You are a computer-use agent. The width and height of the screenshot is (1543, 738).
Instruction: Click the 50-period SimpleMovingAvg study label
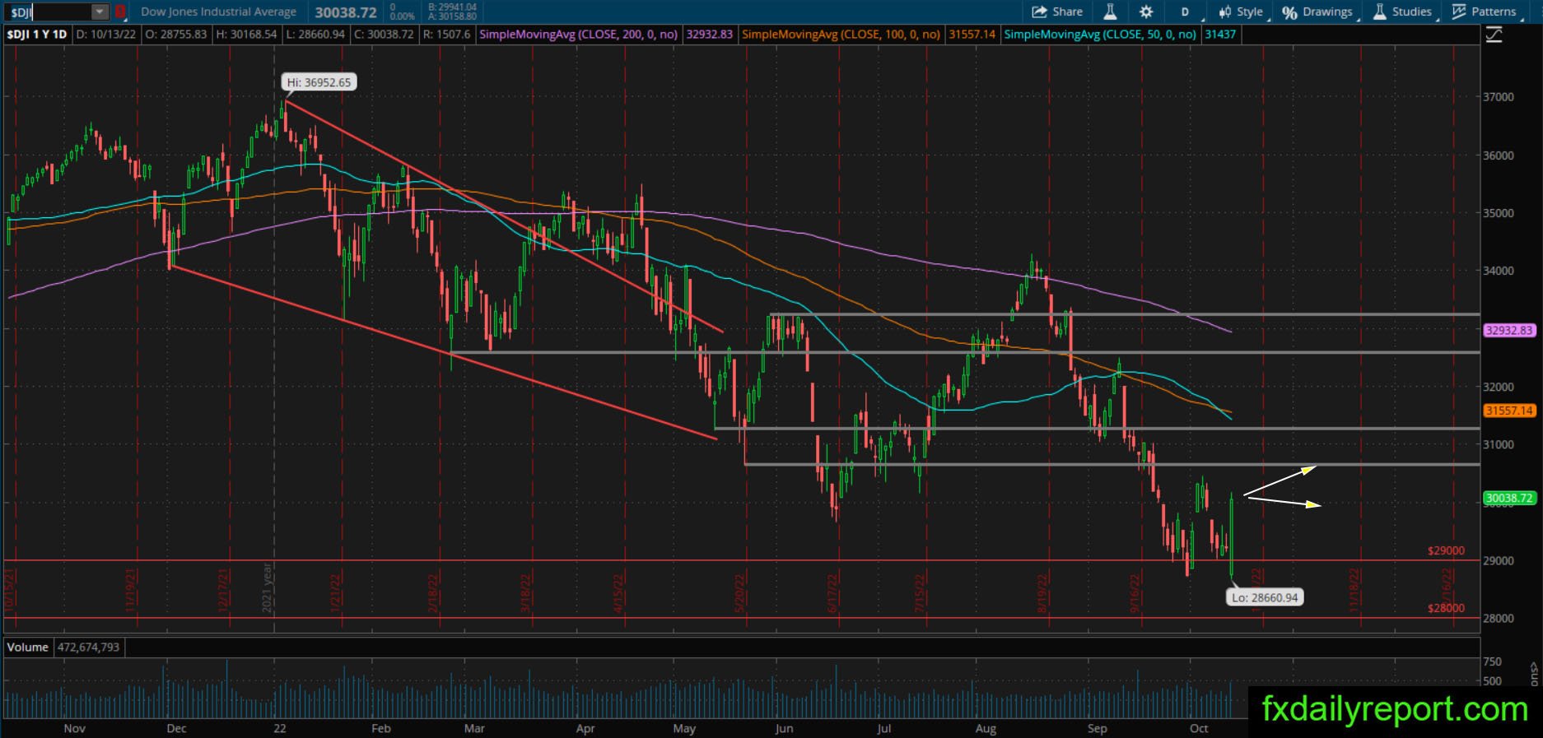pyautogui.click(x=1100, y=35)
